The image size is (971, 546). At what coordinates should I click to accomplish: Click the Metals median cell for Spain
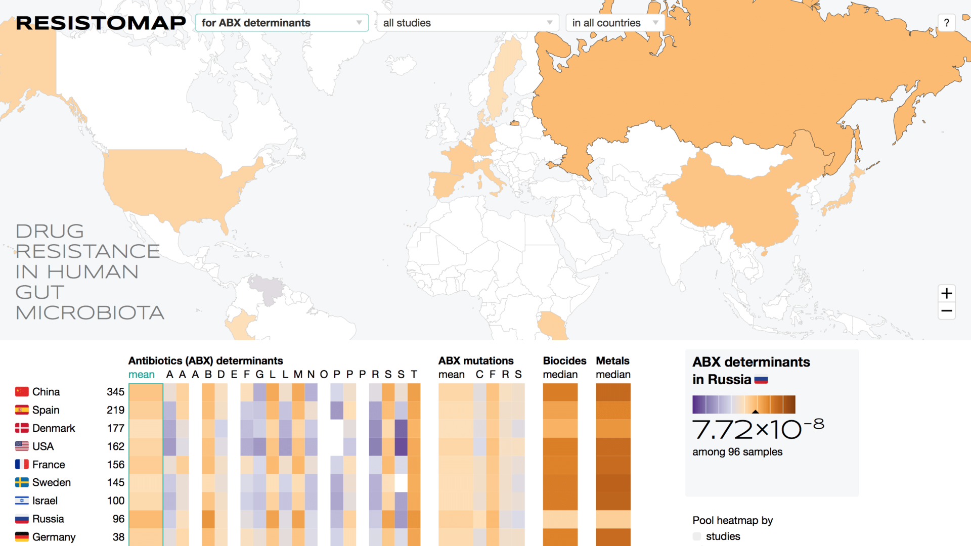(613, 410)
